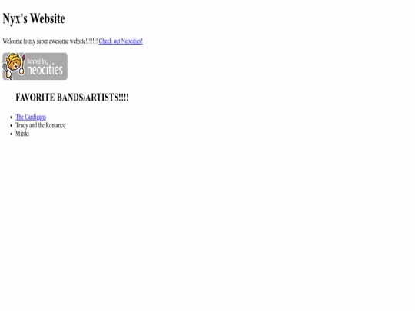Click the Neocities cat mascot face
This screenshot has height=311, width=415.
click(14, 65)
